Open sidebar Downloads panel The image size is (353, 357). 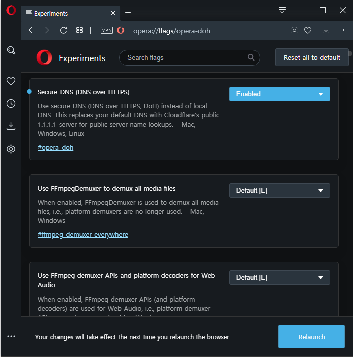pos(11,126)
